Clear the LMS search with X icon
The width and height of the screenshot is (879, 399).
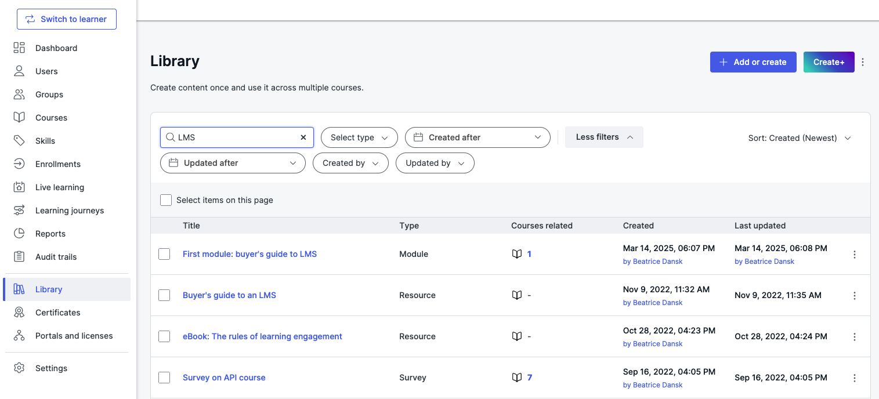[303, 137]
